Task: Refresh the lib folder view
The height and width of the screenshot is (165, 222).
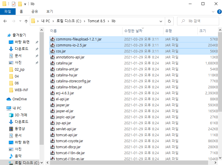Action: pyautogui.click(x=169, y=21)
